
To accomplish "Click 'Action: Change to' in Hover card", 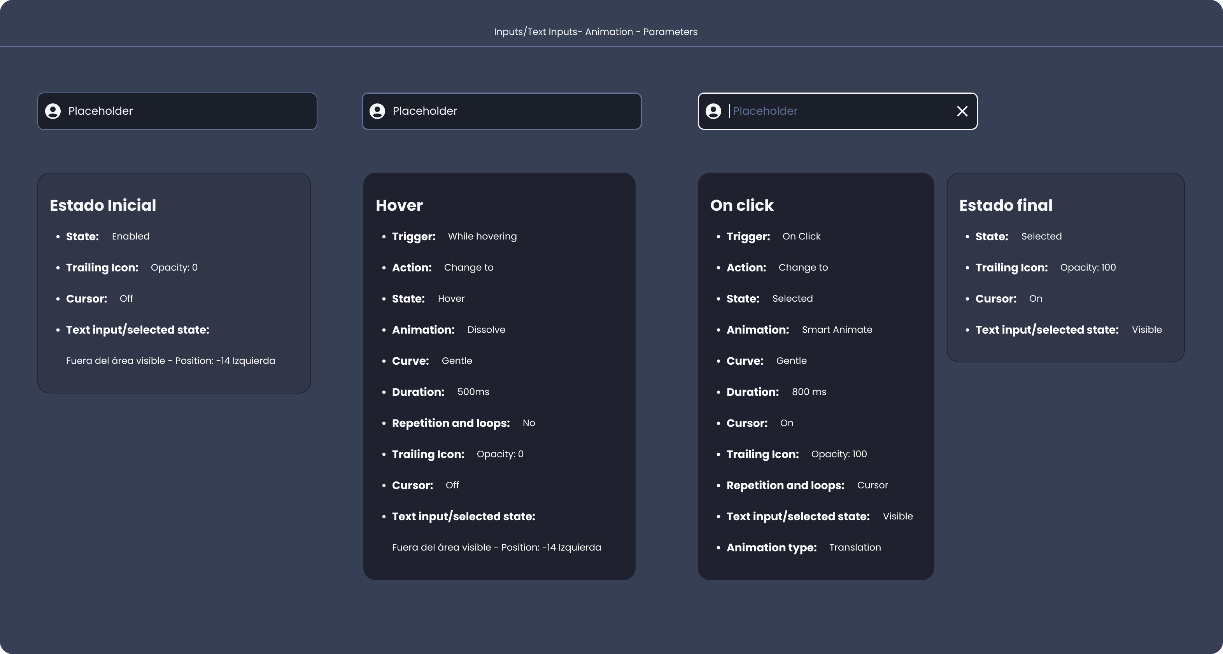I will pos(443,268).
